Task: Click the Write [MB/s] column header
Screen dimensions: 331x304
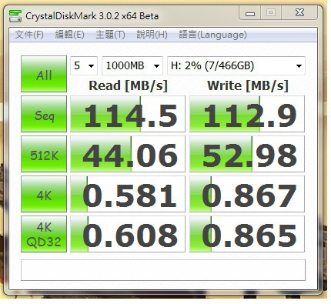Action: click(248, 85)
